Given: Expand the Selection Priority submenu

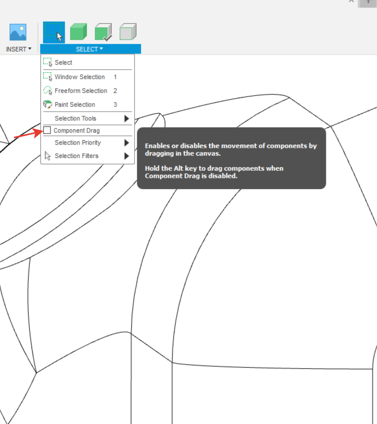Looking at the screenshot, I should 87,142.
